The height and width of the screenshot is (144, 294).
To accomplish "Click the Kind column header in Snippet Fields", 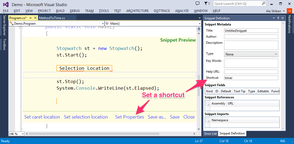I will 209,91.
